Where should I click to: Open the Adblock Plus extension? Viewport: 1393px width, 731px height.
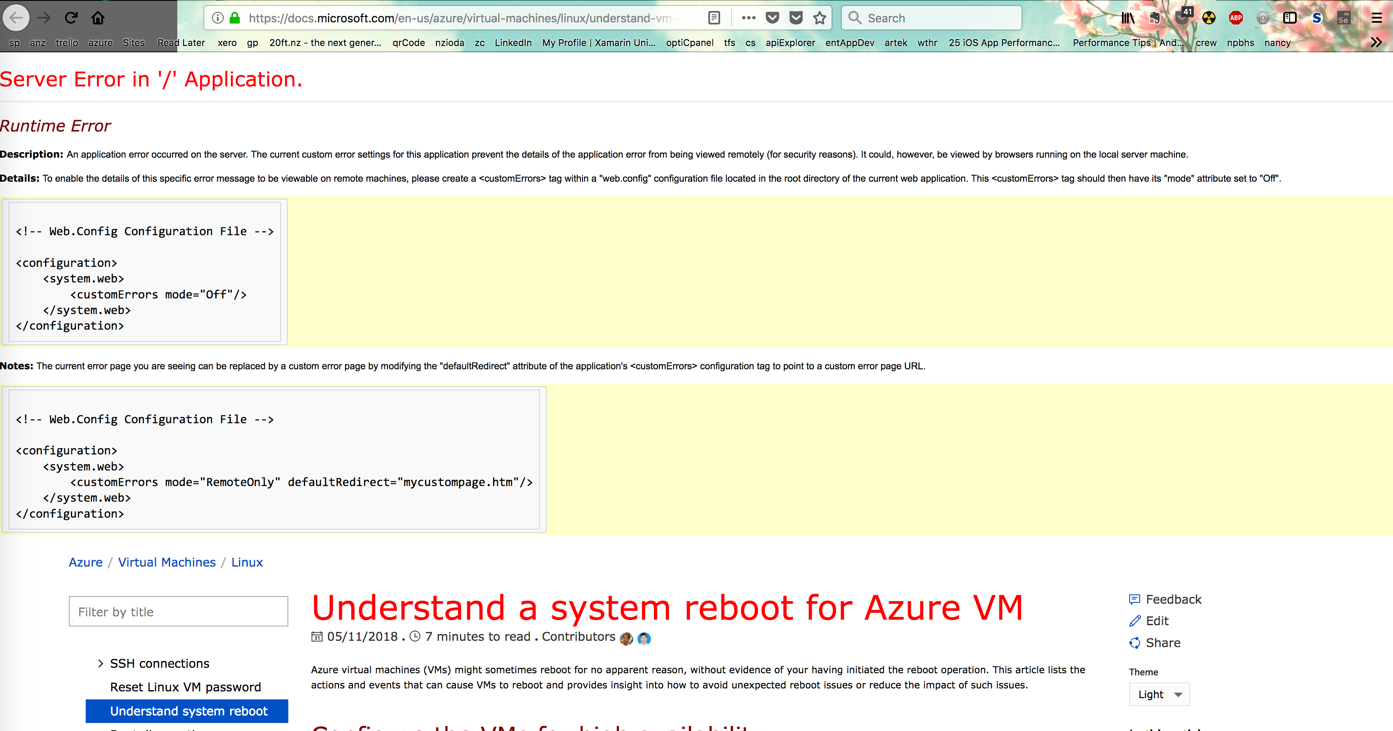coord(1236,17)
